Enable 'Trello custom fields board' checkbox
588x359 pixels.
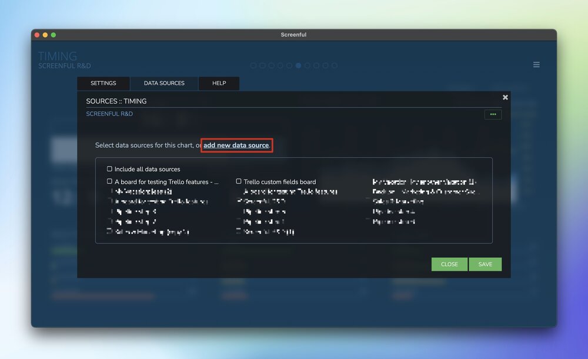tap(239, 181)
